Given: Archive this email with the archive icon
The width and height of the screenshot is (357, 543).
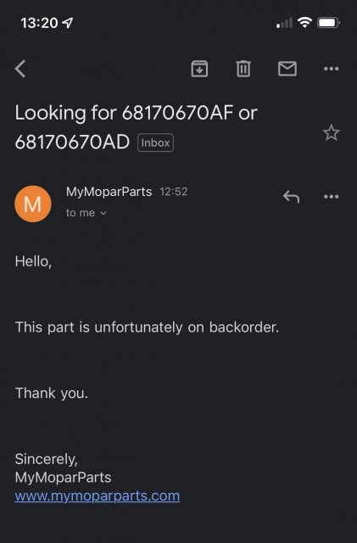Looking at the screenshot, I should click(x=199, y=69).
